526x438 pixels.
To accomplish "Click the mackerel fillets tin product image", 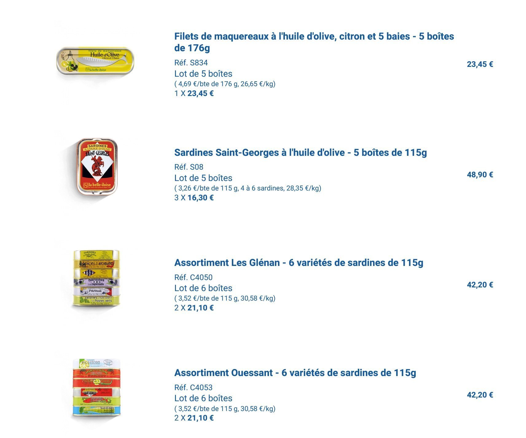I will (x=95, y=60).
